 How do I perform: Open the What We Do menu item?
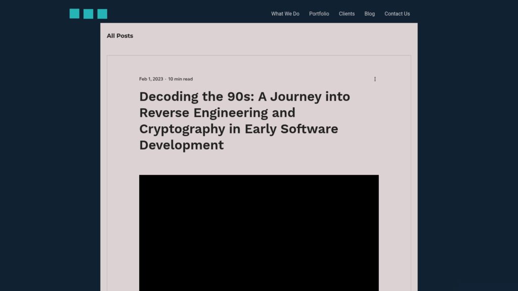pos(285,14)
